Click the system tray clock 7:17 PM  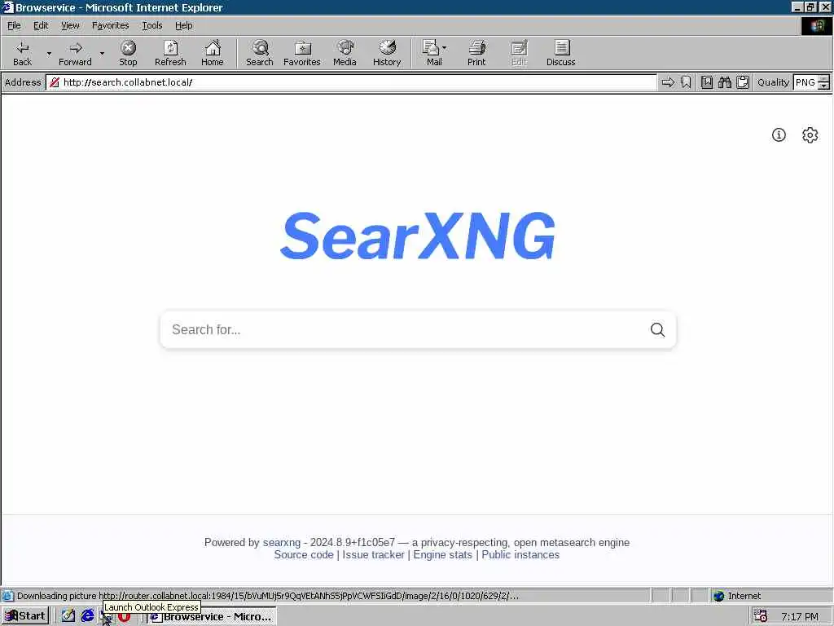[800, 616]
